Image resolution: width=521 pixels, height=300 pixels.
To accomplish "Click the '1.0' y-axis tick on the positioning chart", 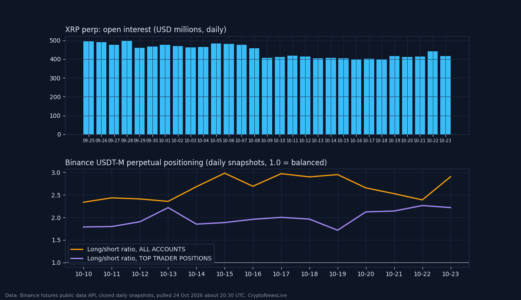I will point(56,263).
